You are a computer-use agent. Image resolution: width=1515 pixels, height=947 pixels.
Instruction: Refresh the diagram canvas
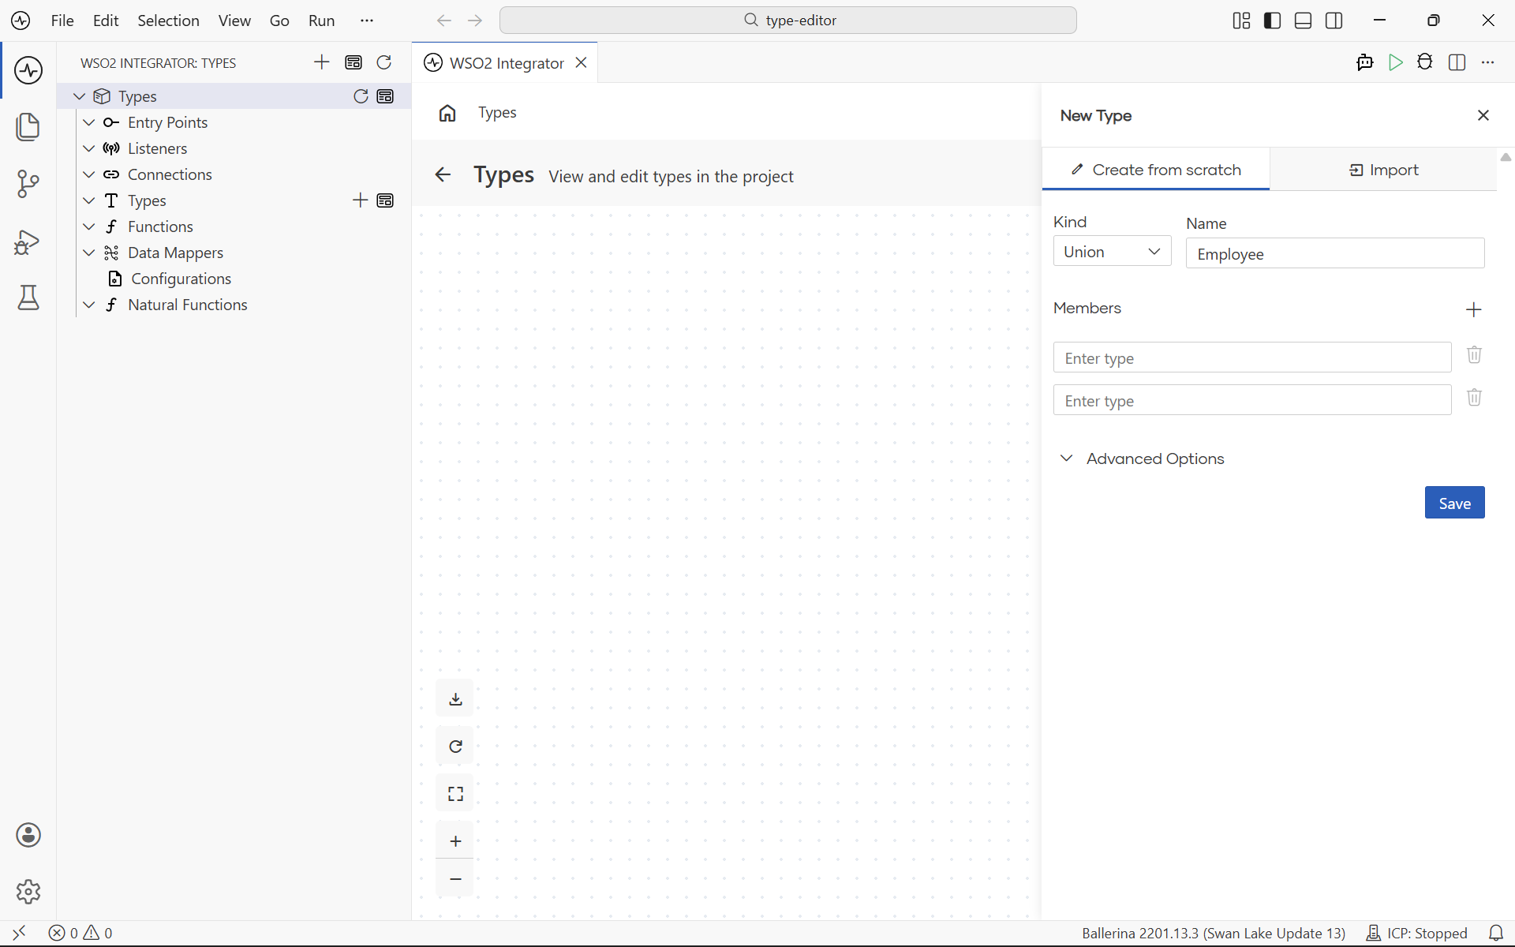455,747
